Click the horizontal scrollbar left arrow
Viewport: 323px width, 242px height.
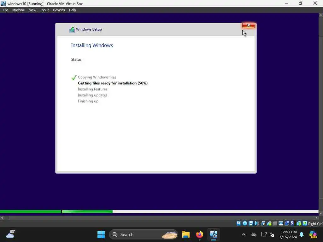[x=2, y=218]
